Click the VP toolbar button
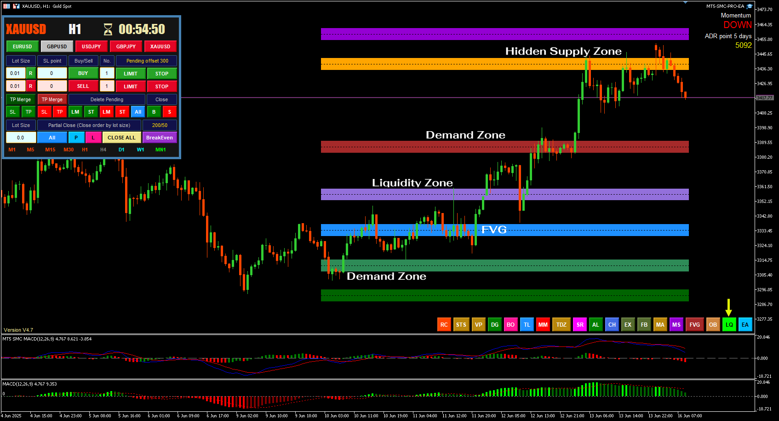 pyautogui.click(x=478, y=324)
